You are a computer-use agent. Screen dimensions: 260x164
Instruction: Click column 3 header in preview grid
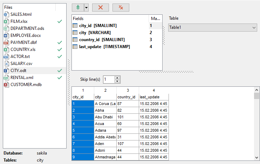128,90
